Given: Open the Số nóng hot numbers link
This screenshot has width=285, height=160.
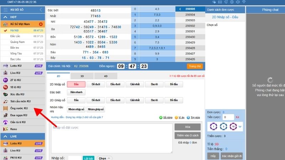Looking at the screenshot, I should pyautogui.click(x=166, y=117).
